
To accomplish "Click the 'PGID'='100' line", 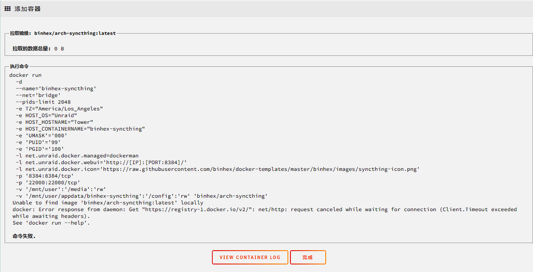I will [x=40, y=149].
